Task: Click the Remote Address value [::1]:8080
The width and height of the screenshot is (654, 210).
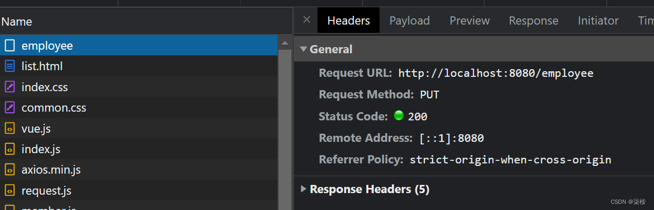Action: pos(451,138)
